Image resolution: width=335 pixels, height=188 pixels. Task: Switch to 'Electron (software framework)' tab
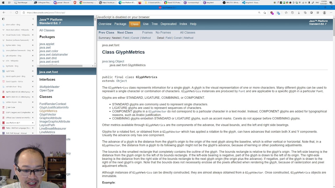click(x=17, y=40)
